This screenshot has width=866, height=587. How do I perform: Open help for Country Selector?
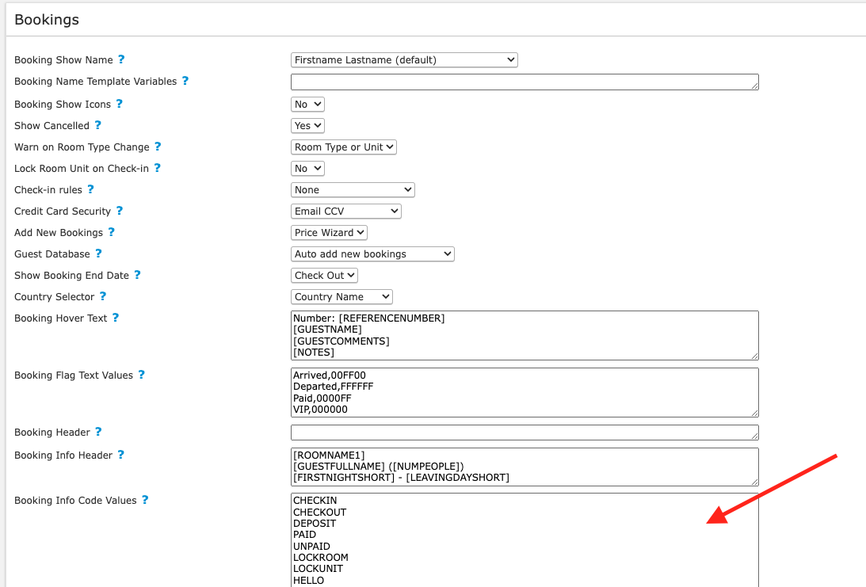point(103,296)
